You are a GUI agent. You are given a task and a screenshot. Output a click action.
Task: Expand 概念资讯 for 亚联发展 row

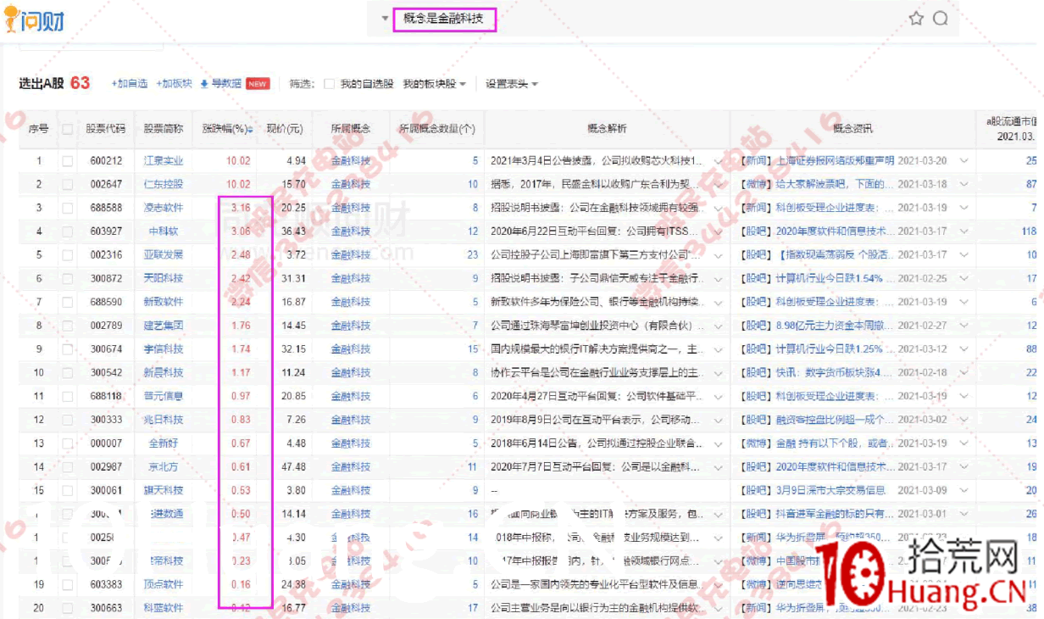(963, 255)
